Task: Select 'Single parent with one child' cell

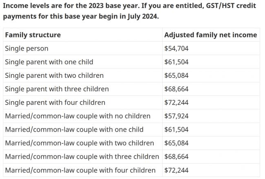Action: (x=49, y=62)
